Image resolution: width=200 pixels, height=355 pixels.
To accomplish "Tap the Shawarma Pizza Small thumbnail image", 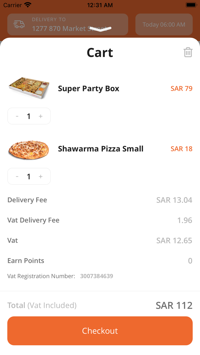I will click(29, 149).
